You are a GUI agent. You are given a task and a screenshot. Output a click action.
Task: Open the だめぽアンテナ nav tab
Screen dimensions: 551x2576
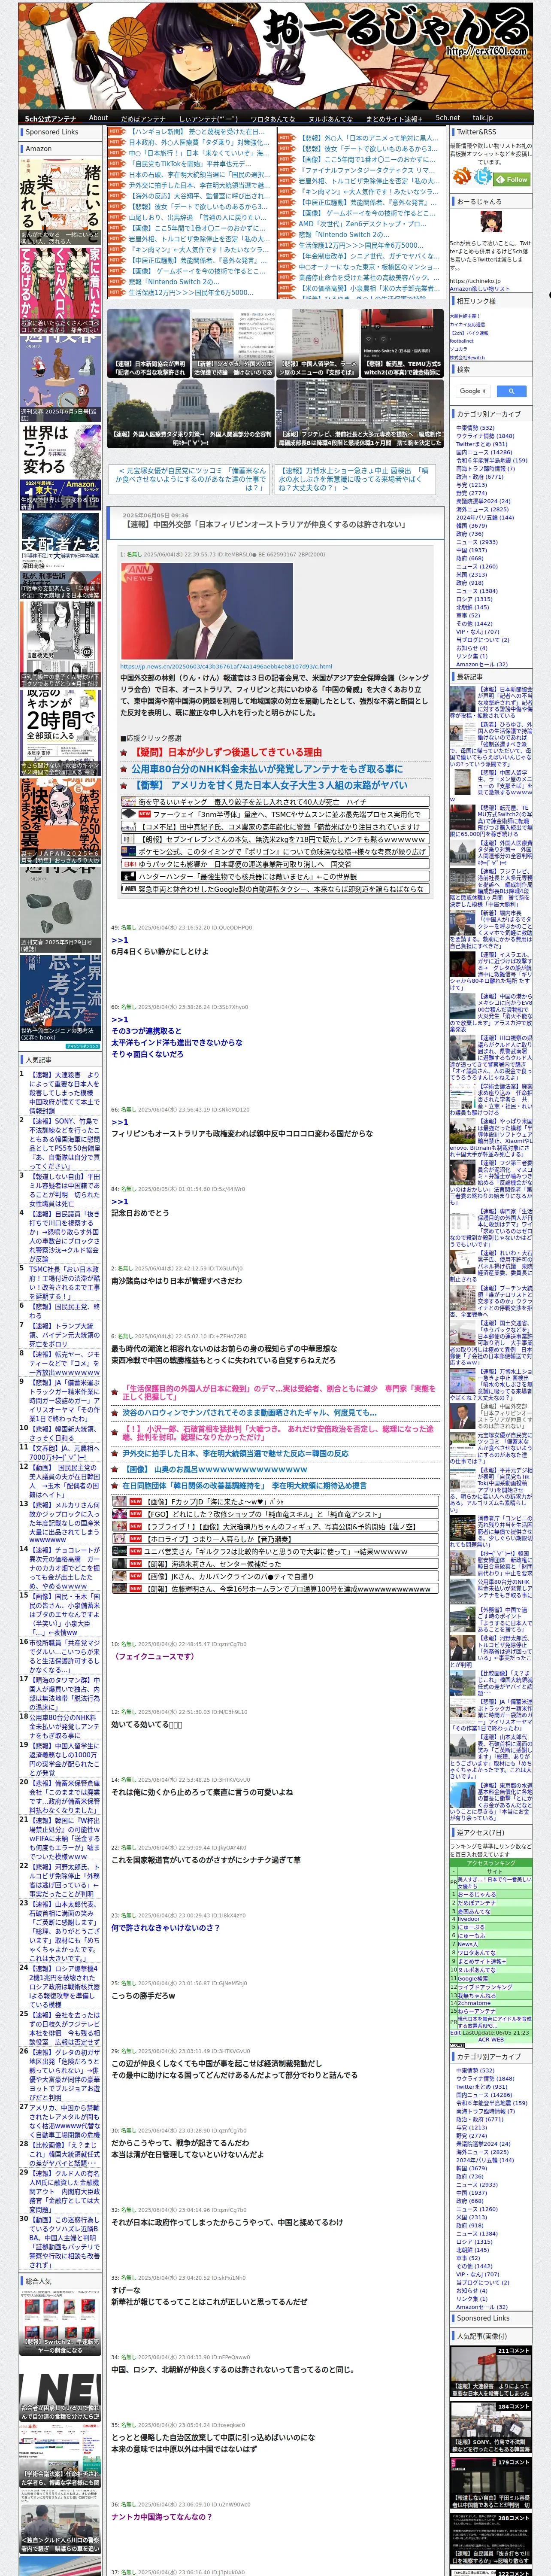pyautogui.click(x=143, y=118)
